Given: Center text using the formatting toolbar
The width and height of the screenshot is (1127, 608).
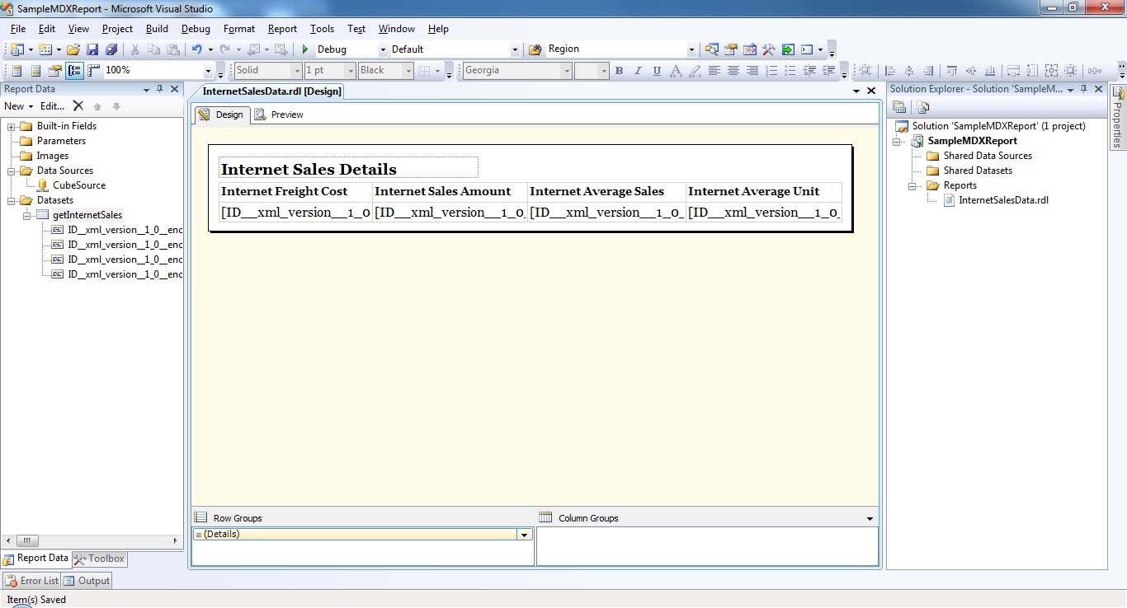Looking at the screenshot, I should pyautogui.click(x=733, y=71).
